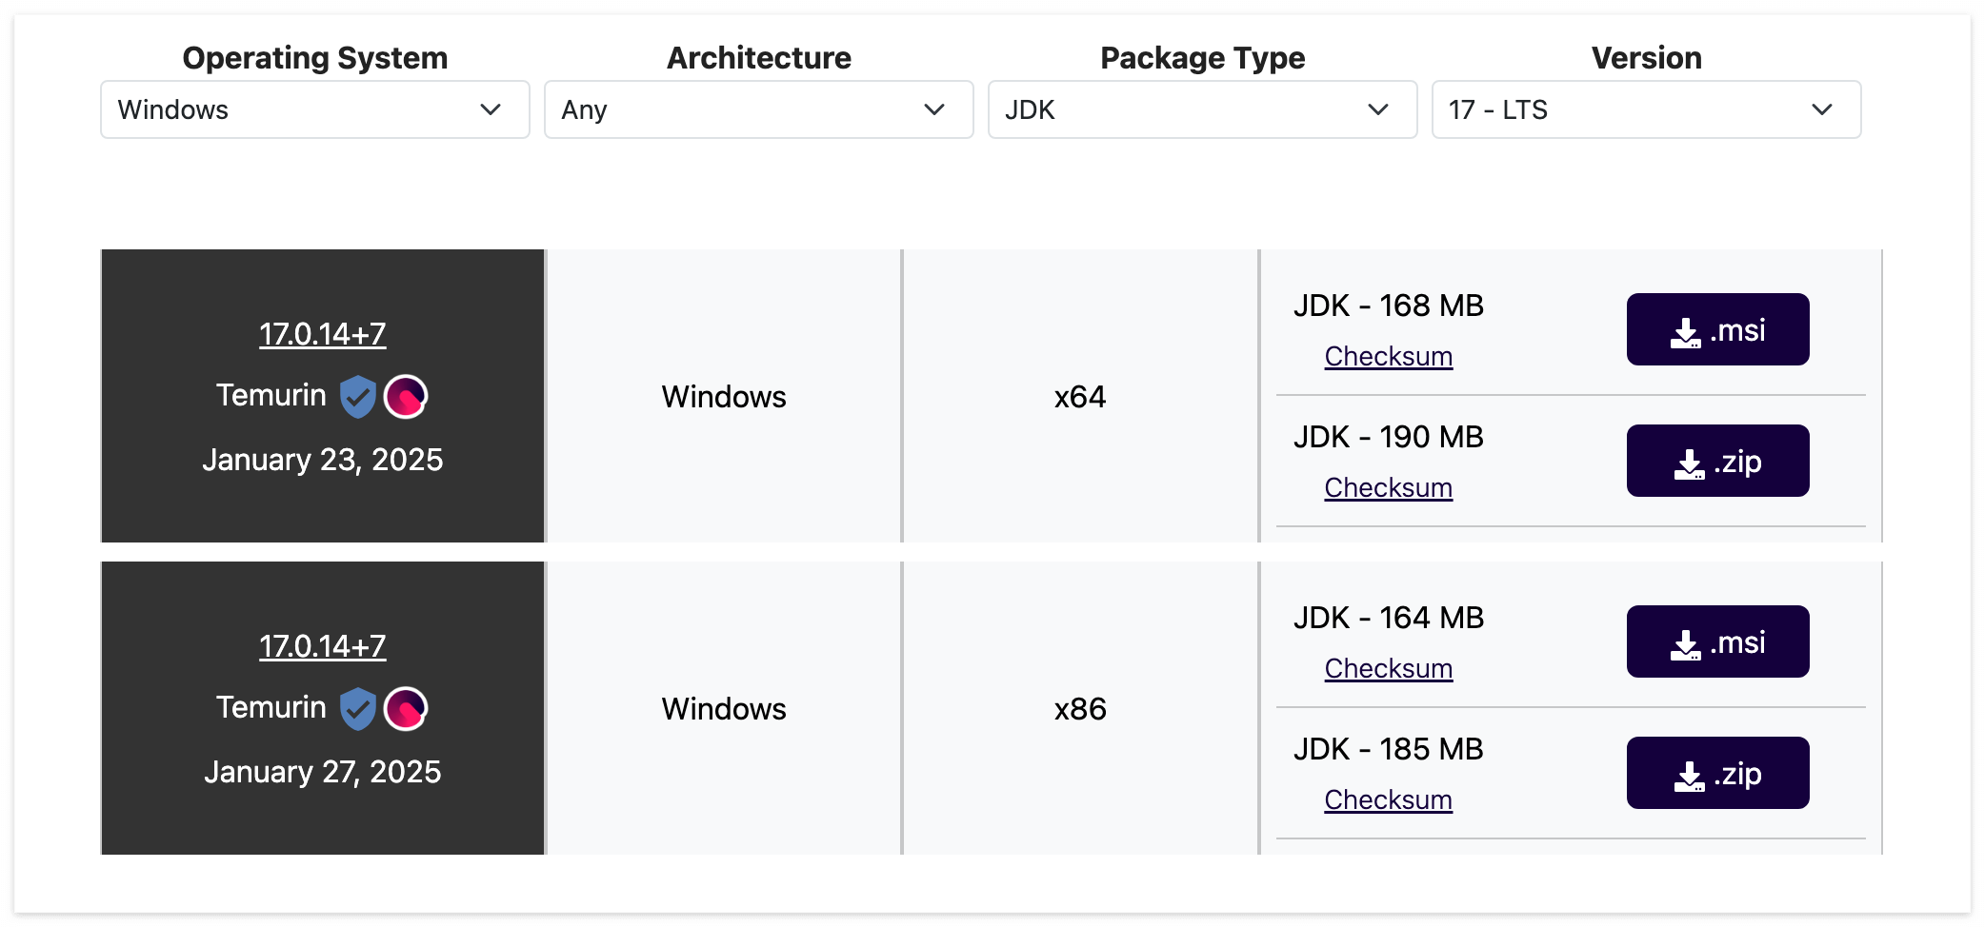1985x927 pixels.
Task: Click the blue shield verified icon in x86 row
Action: [358, 708]
